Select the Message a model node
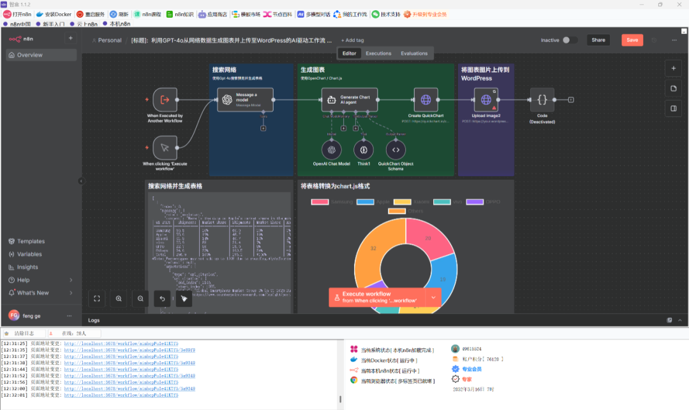Screen dimensions: 689x410 (x=245, y=100)
